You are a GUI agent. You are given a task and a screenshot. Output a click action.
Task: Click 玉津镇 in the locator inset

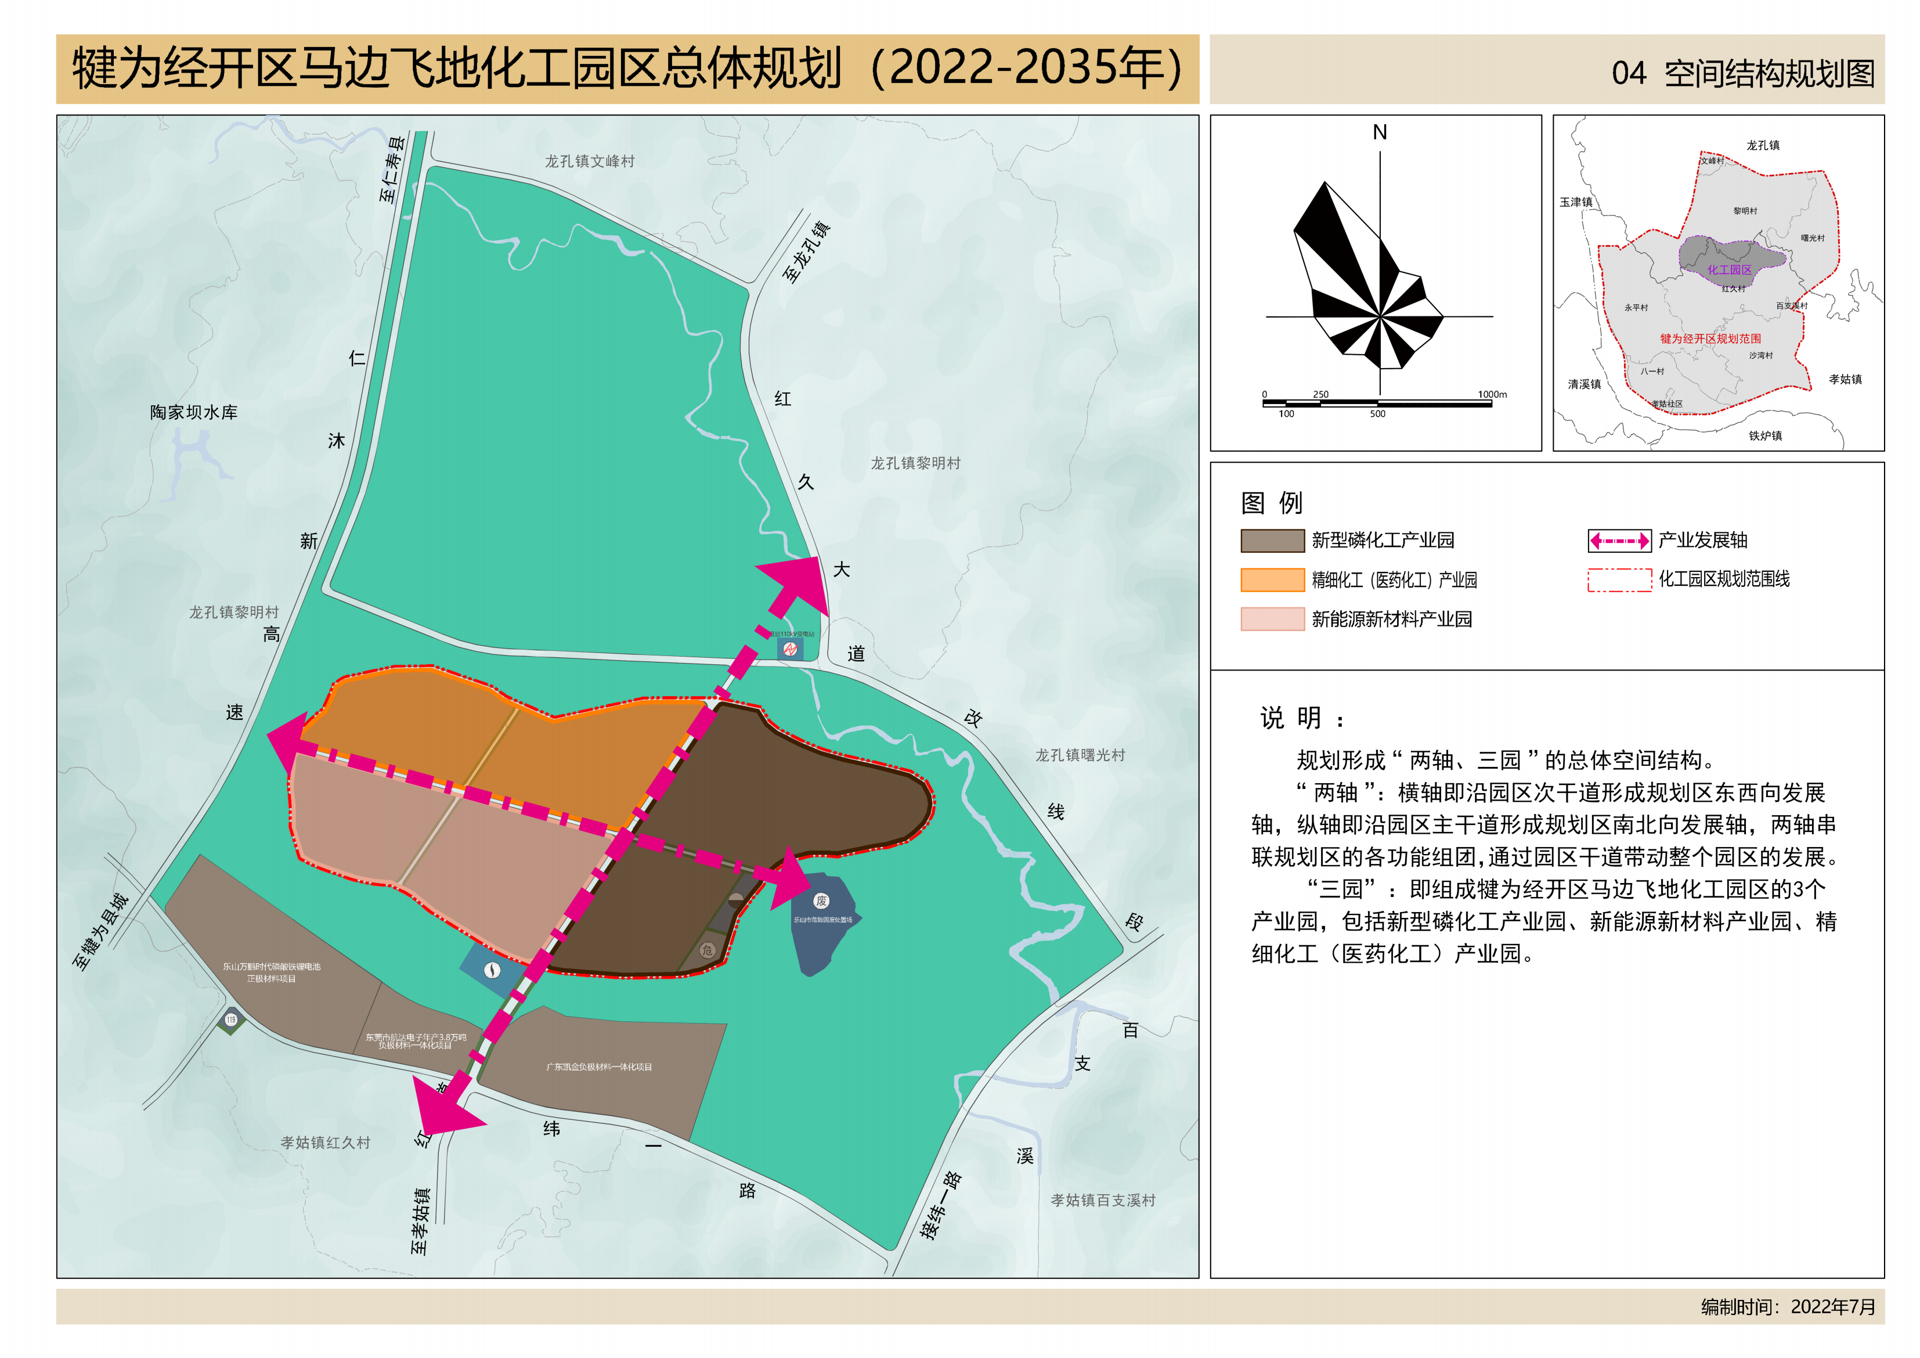(1575, 201)
